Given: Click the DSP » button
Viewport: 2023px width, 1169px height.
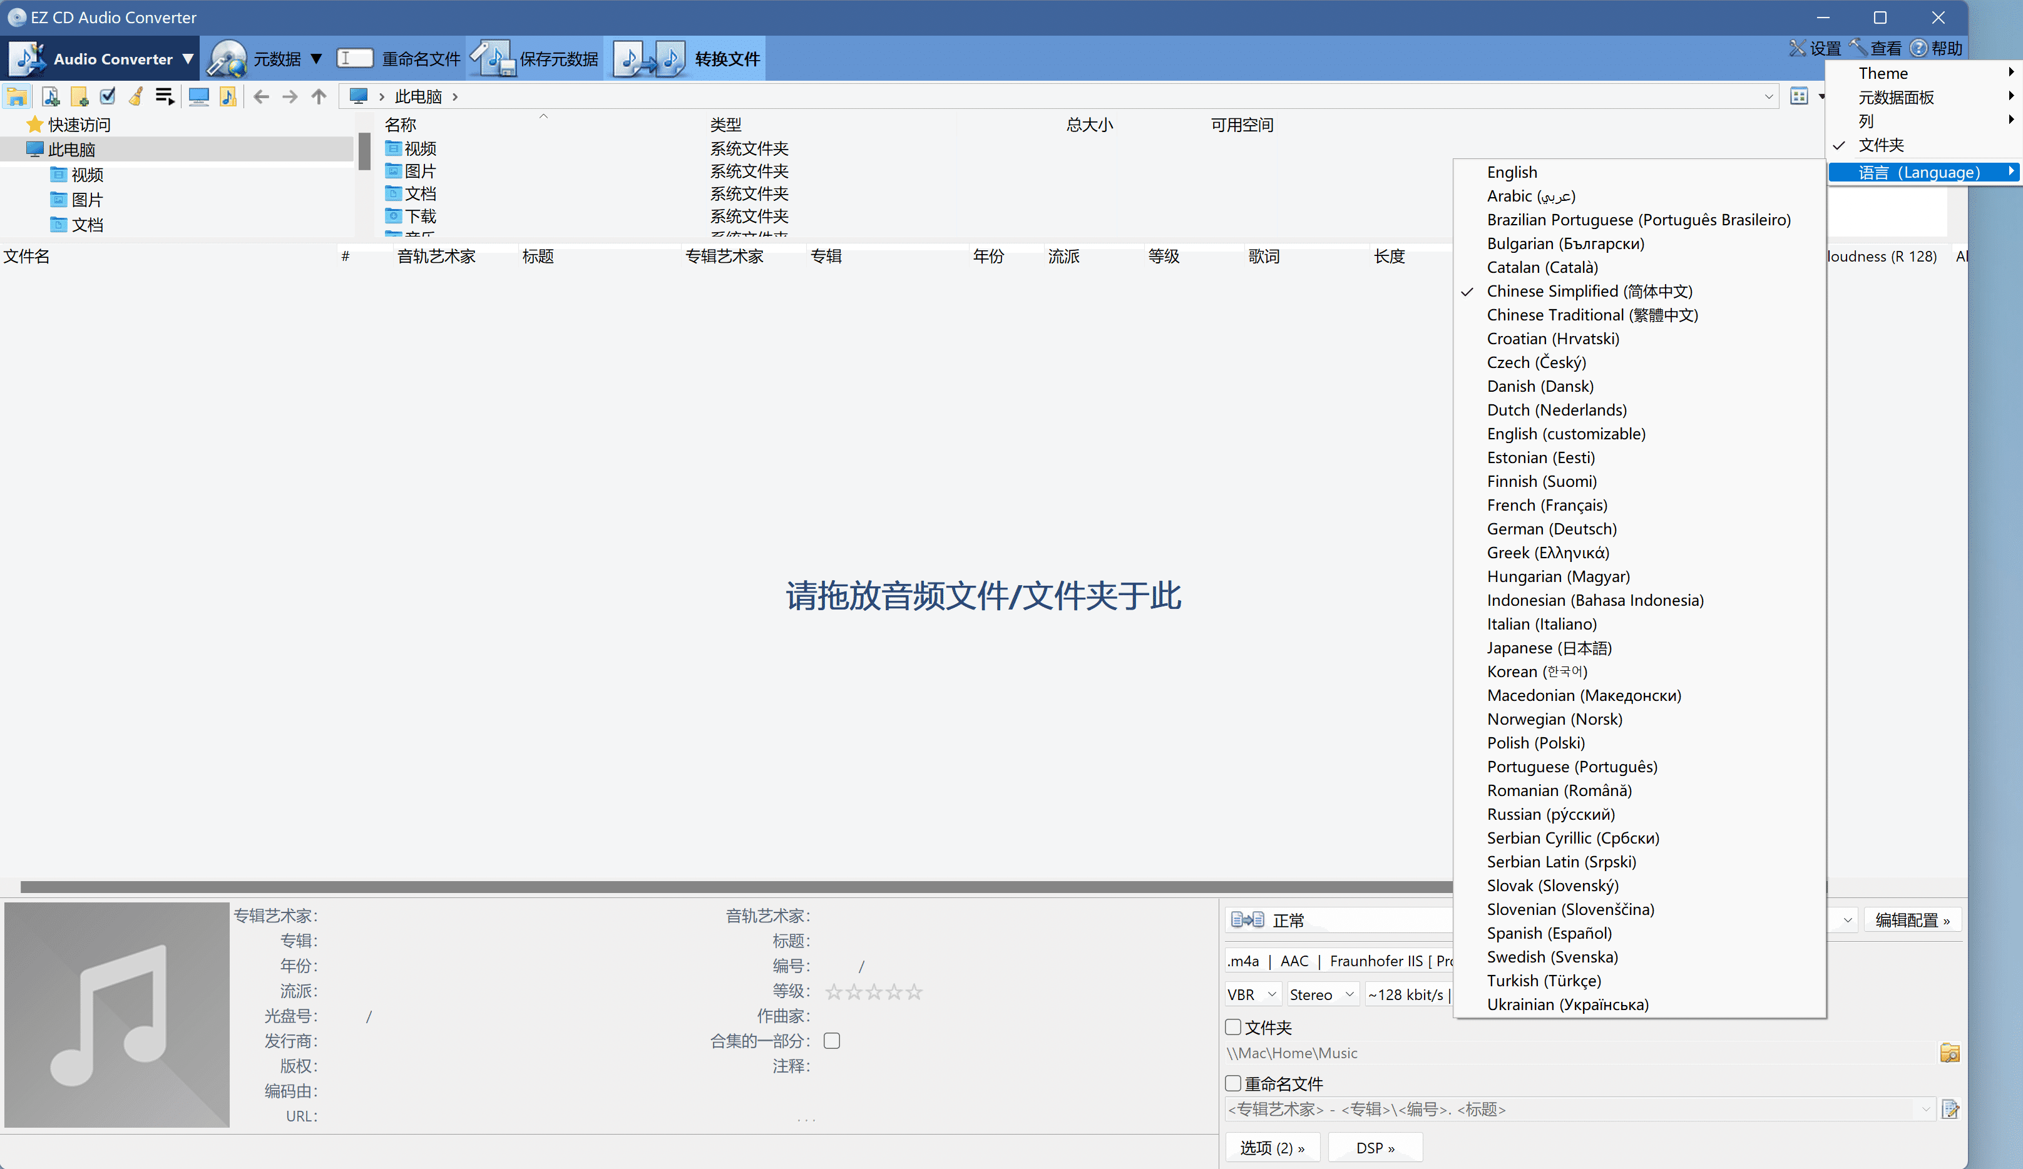Looking at the screenshot, I should 1375,1147.
